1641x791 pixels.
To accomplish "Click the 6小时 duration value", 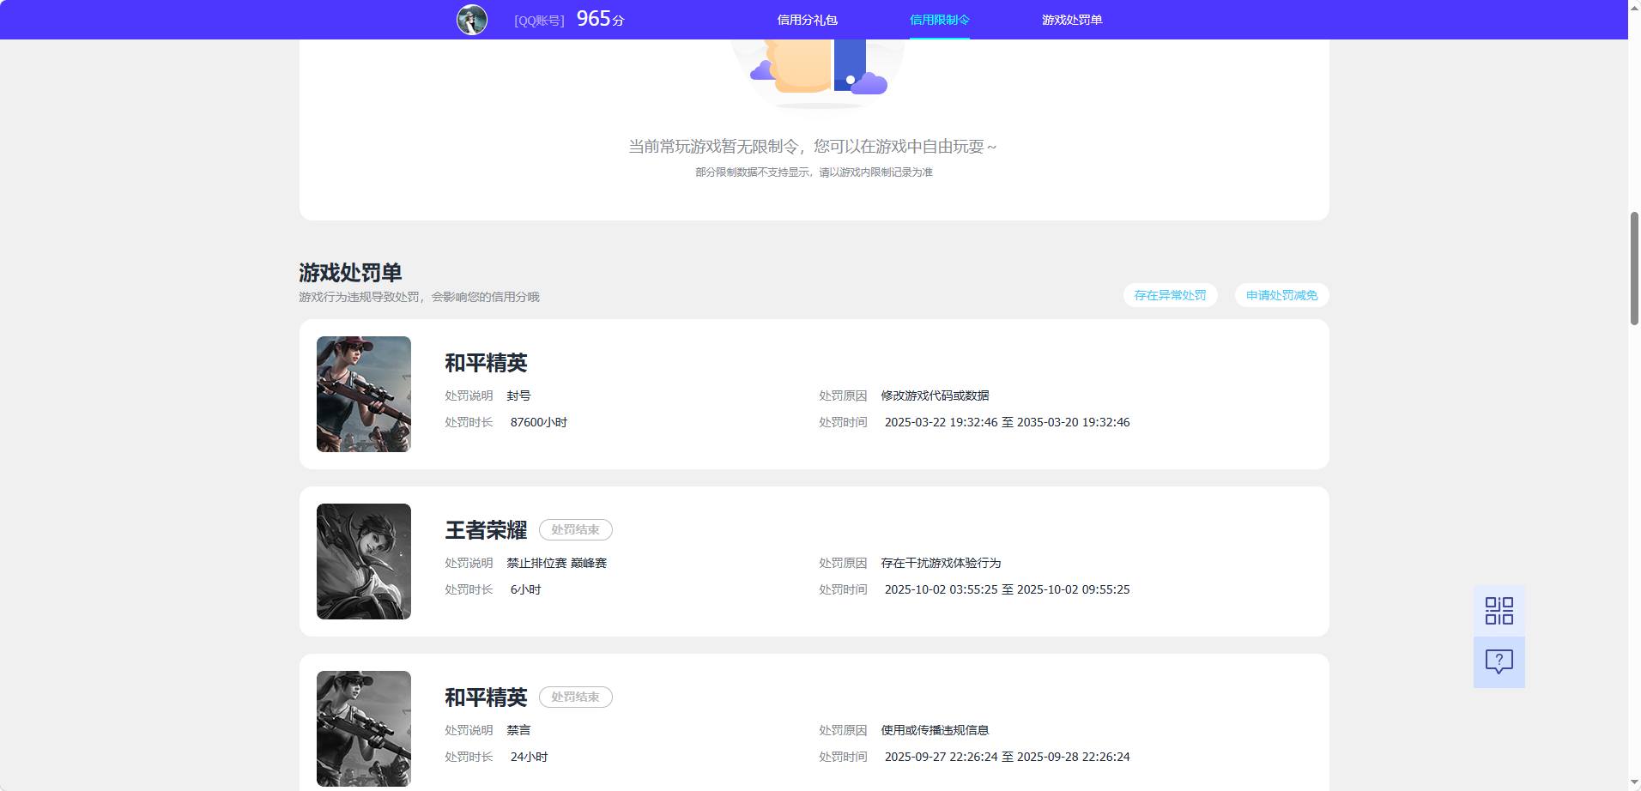I will tap(525, 589).
